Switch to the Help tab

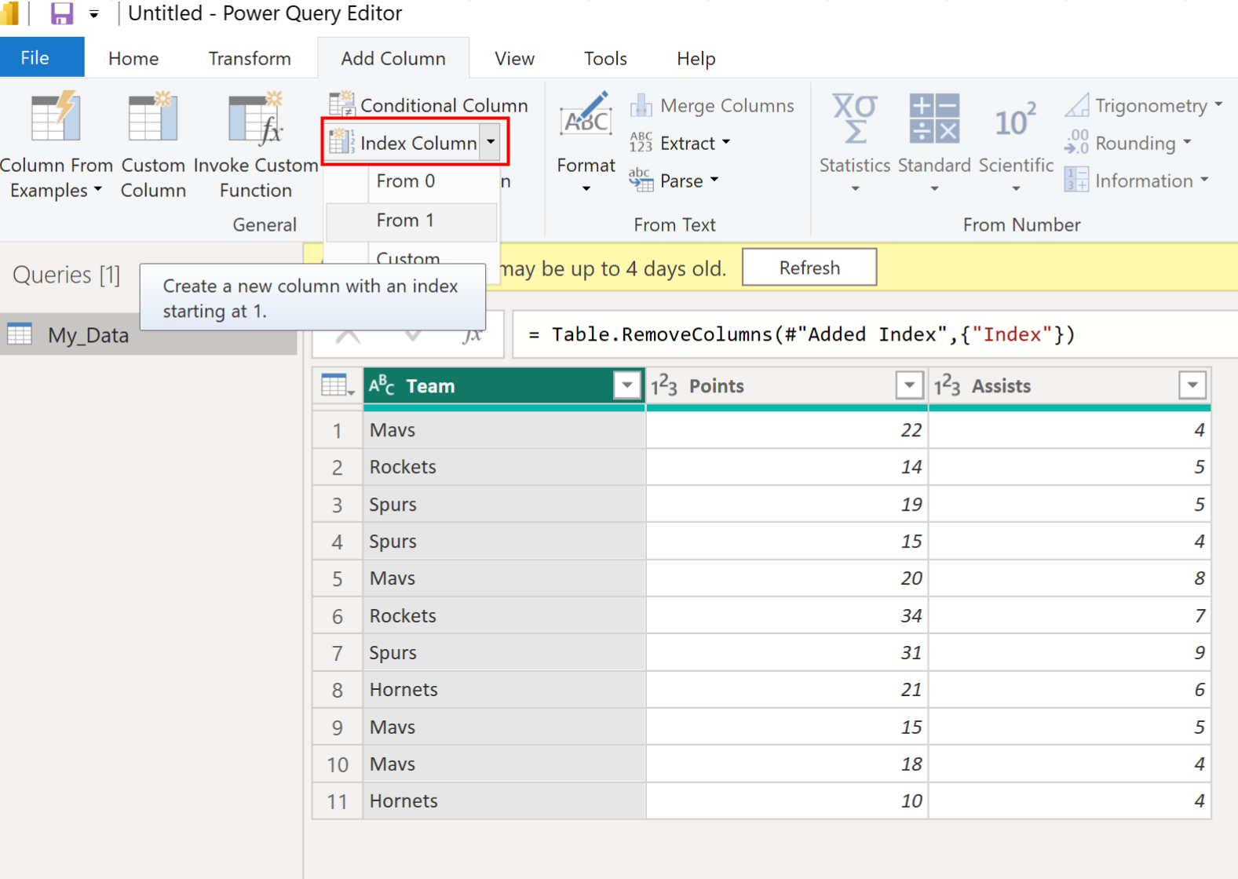pyautogui.click(x=696, y=58)
